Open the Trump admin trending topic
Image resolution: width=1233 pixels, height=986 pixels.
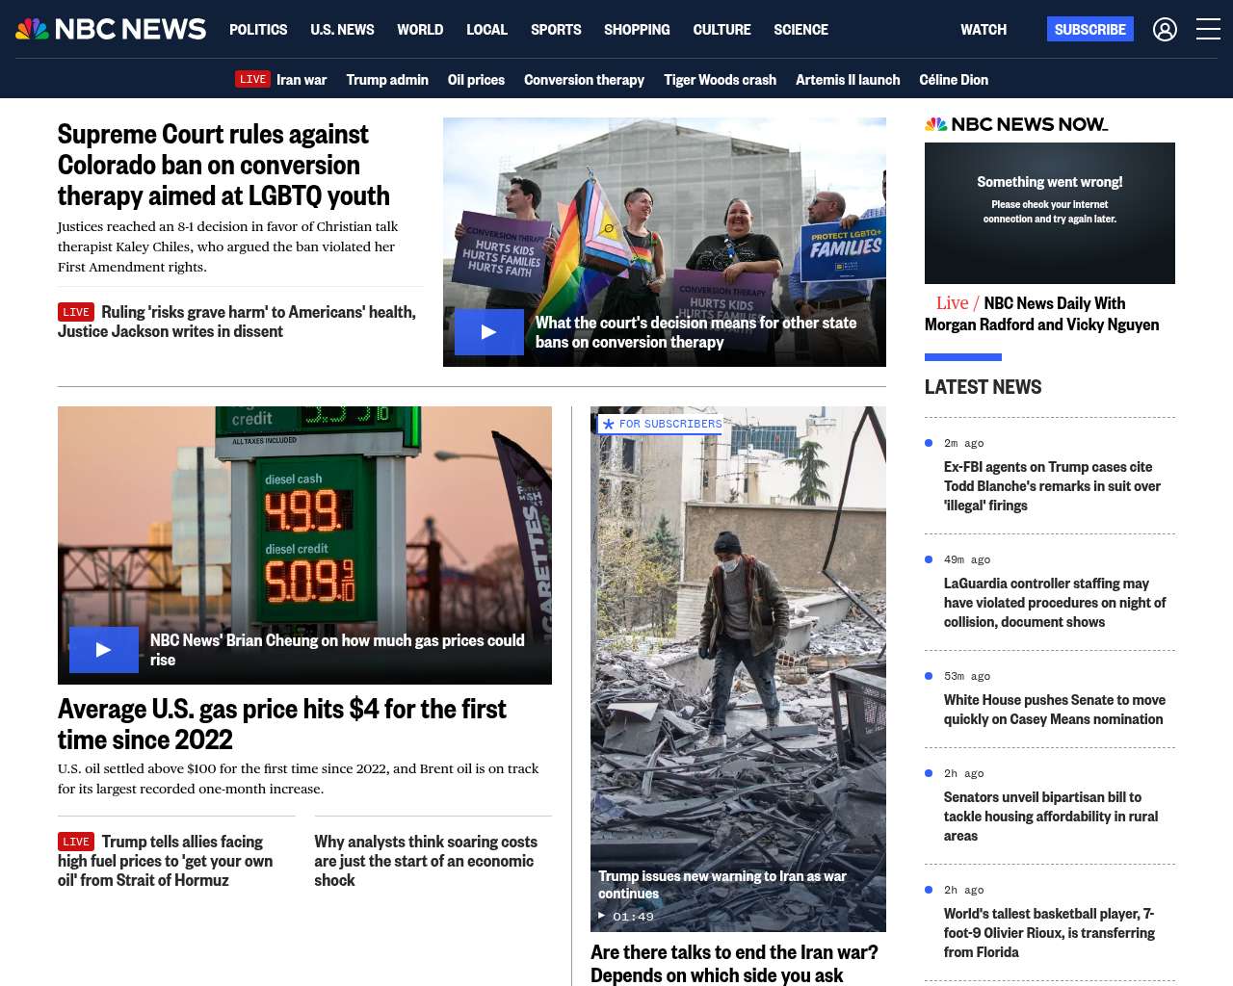coord(387,80)
